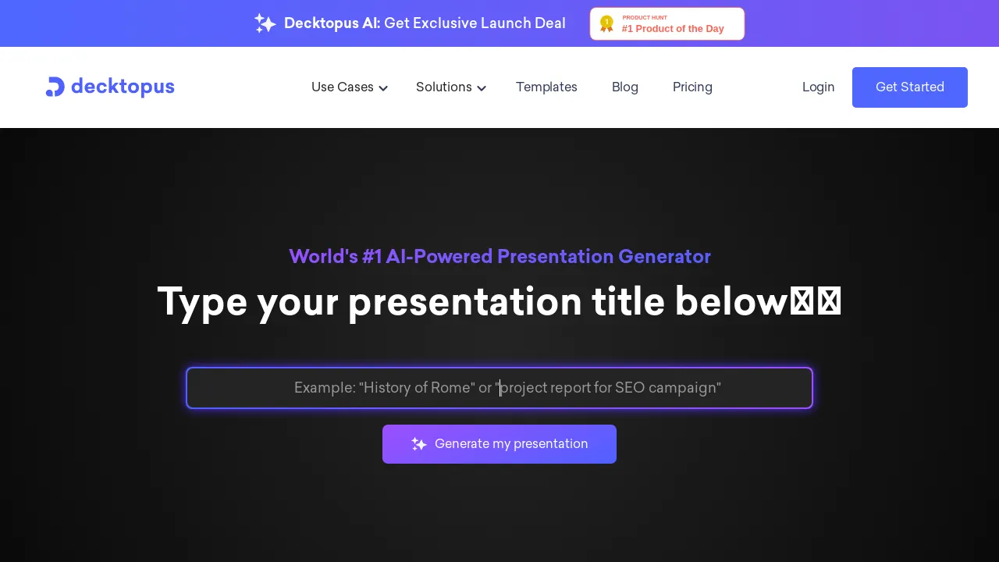
Task: Expand the Use Cases chevron arrow
Action: tap(383, 88)
